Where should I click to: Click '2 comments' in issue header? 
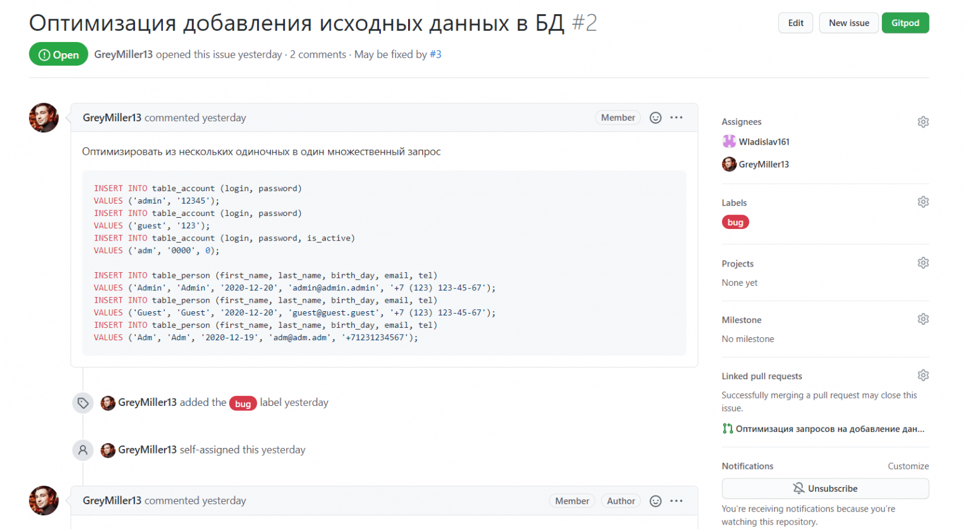coord(318,54)
